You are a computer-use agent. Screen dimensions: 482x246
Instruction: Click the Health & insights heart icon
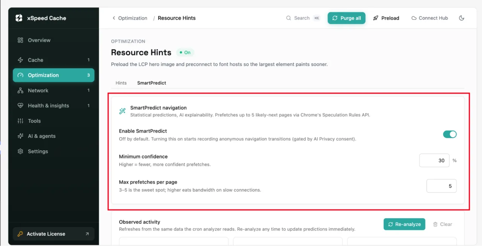pyautogui.click(x=20, y=106)
